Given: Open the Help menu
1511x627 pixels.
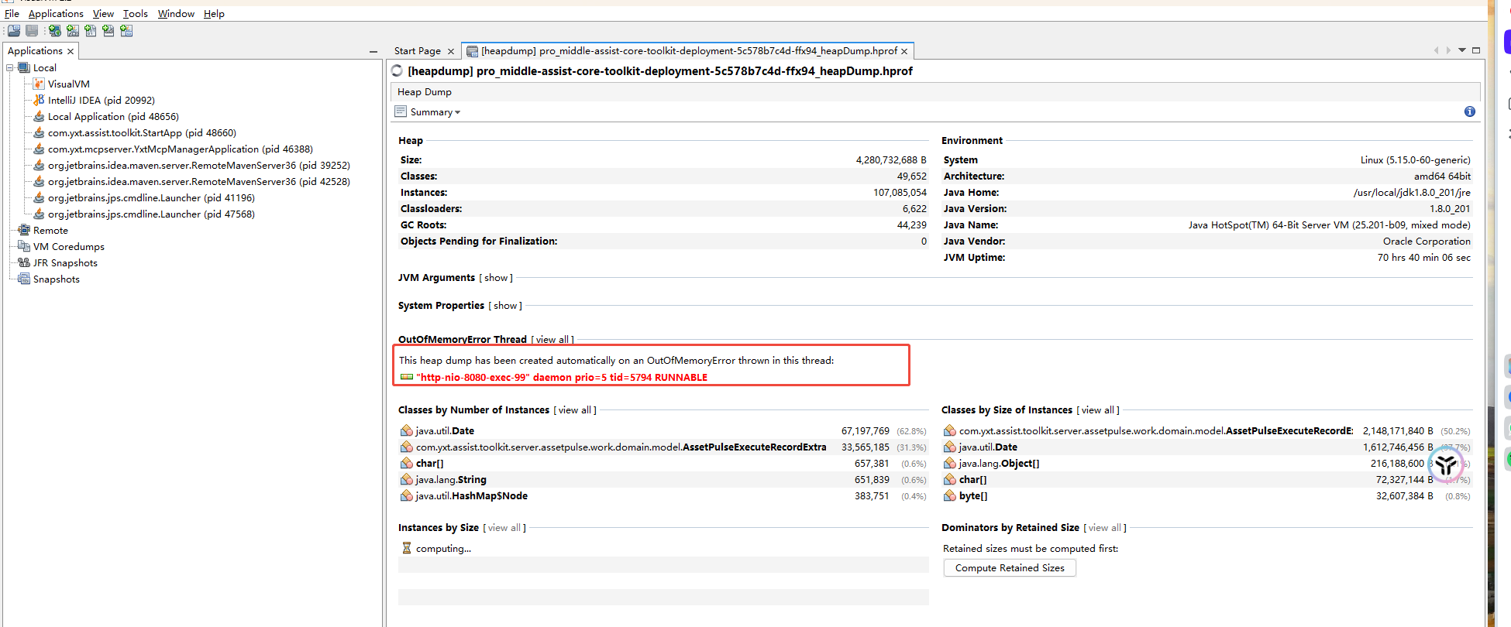Looking at the screenshot, I should (214, 14).
